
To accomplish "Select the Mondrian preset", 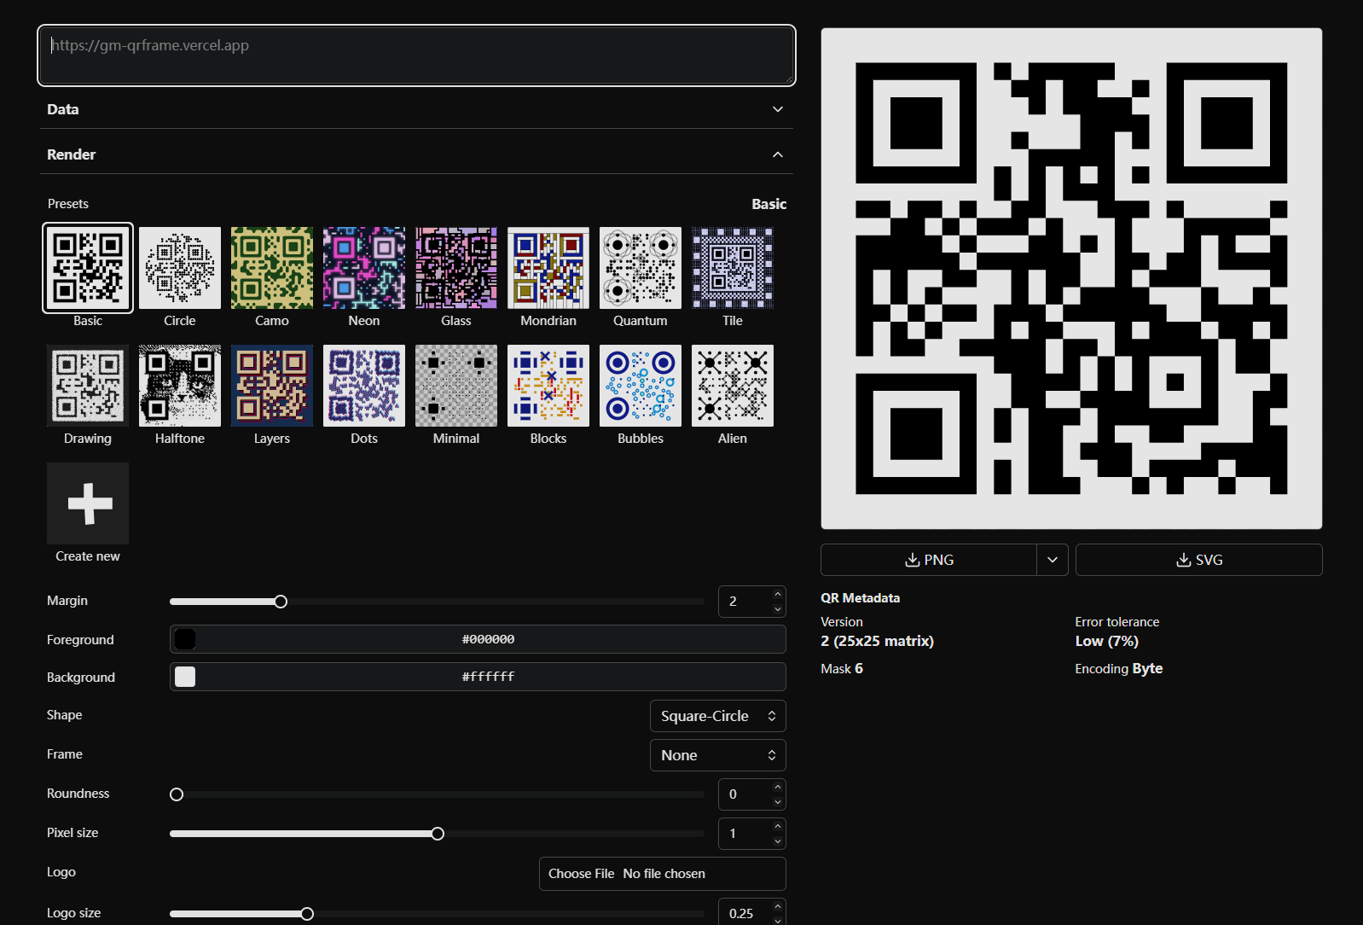I will [x=548, y=268].
